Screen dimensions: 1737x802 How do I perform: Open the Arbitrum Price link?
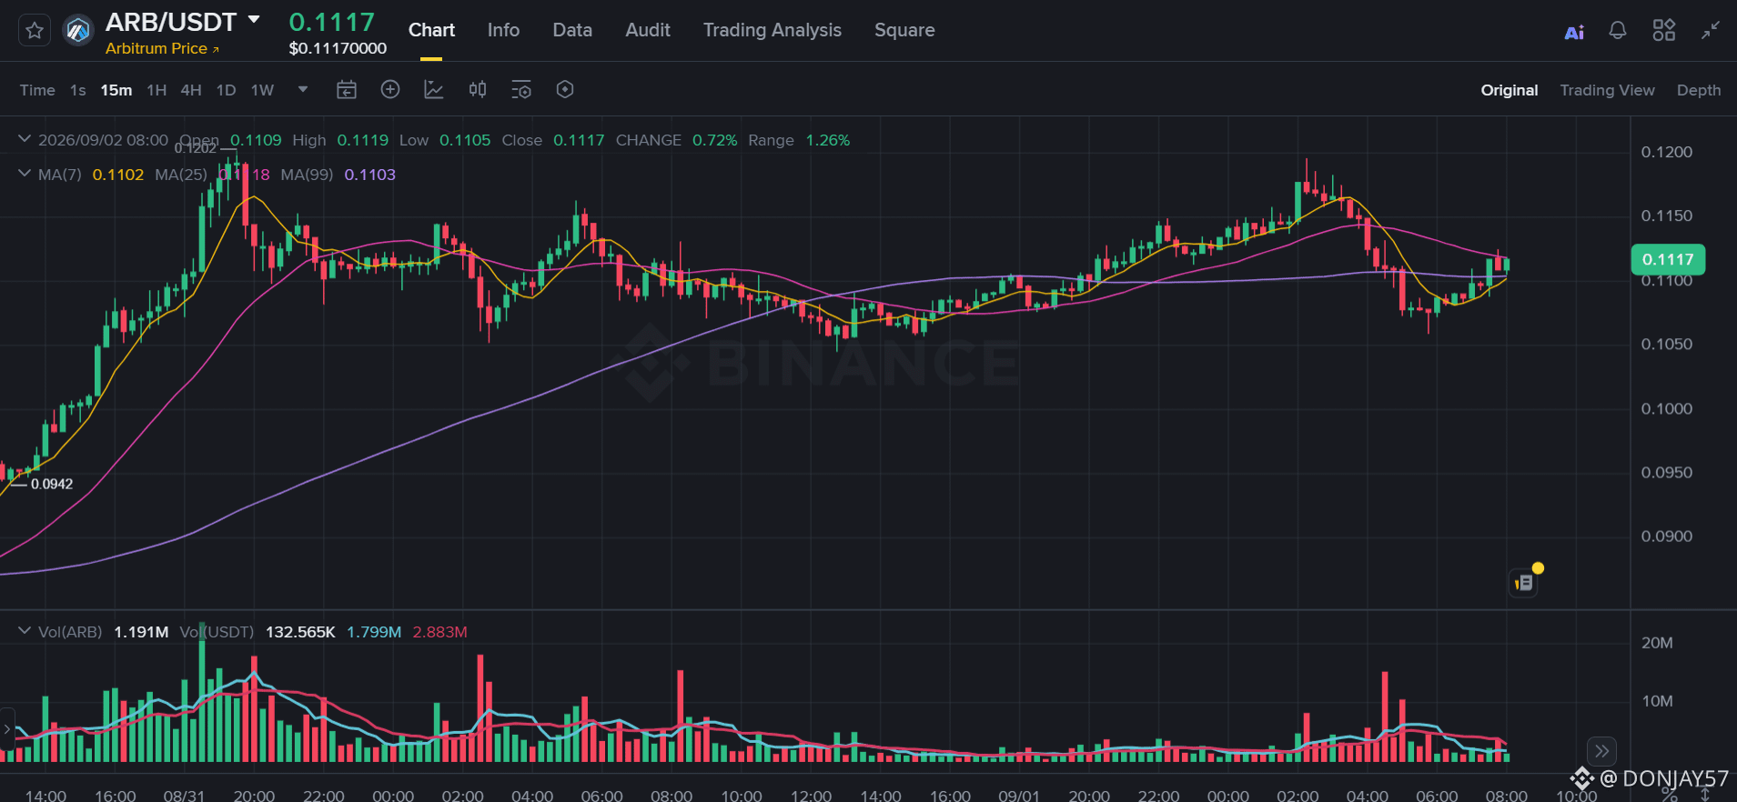[x=162, y=48]
